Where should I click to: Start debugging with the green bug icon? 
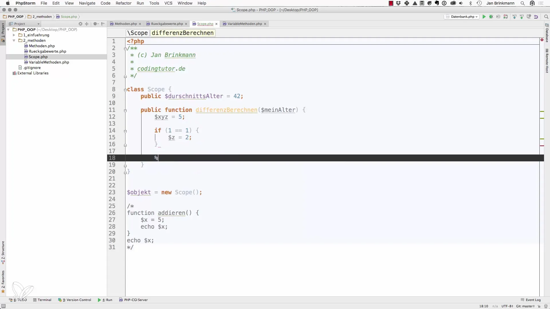coord(491,17)
